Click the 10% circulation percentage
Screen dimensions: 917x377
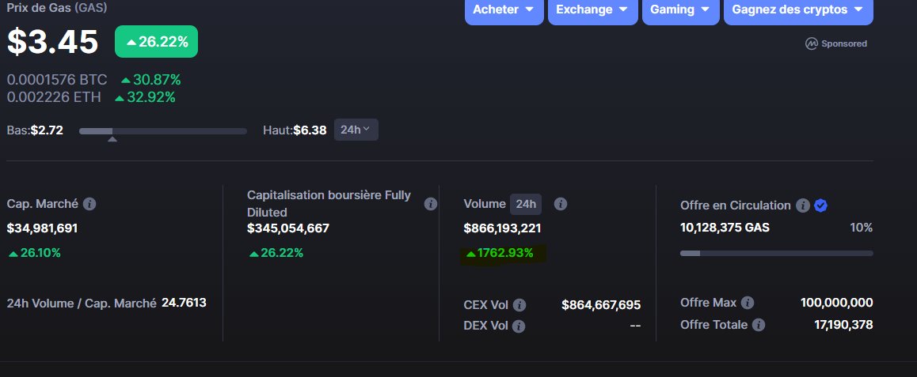click(861, 228)
